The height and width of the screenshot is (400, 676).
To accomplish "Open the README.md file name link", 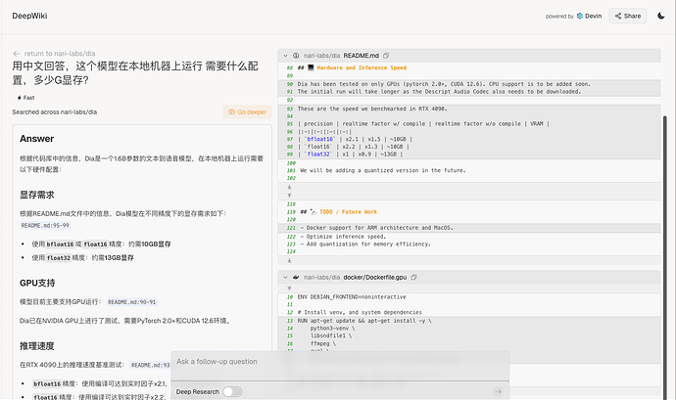I will pos(361,56).
